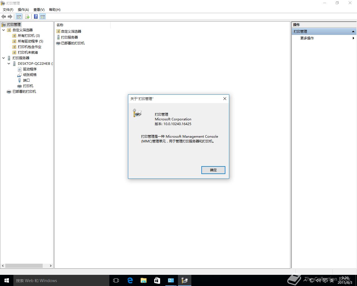Click the Windows Start button
This screenshot has height=286, width=357.
click(7, 280)
